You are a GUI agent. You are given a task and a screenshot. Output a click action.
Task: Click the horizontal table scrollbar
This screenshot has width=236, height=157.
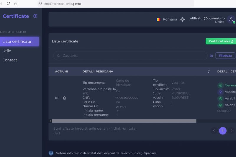[124, 121]
